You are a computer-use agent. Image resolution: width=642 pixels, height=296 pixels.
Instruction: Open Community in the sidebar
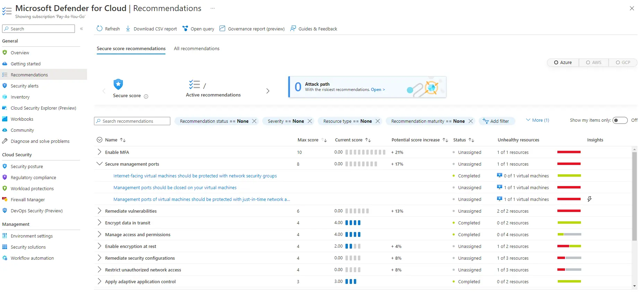(x=22, y=130)
